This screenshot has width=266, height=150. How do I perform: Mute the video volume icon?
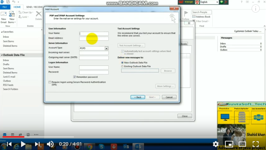point(50,144)
